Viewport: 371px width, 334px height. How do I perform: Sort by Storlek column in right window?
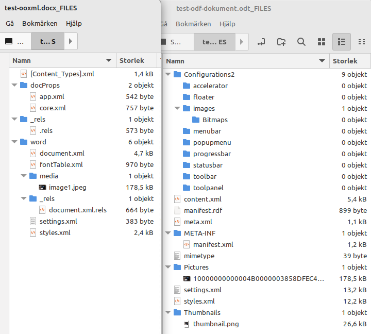349,61
